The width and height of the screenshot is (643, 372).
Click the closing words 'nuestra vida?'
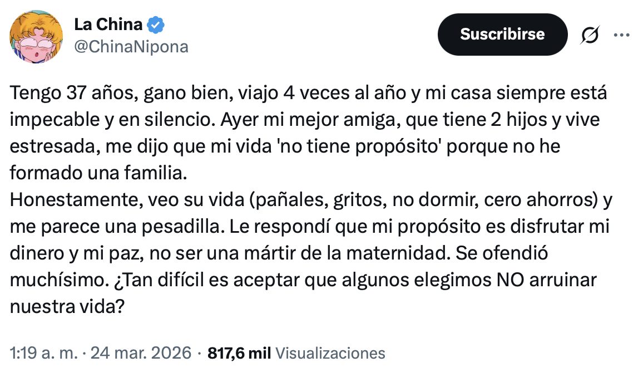(x=67, y=308)
